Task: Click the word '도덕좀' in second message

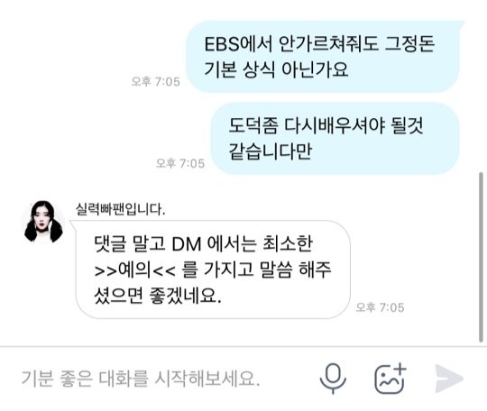Action: (253, 125)
